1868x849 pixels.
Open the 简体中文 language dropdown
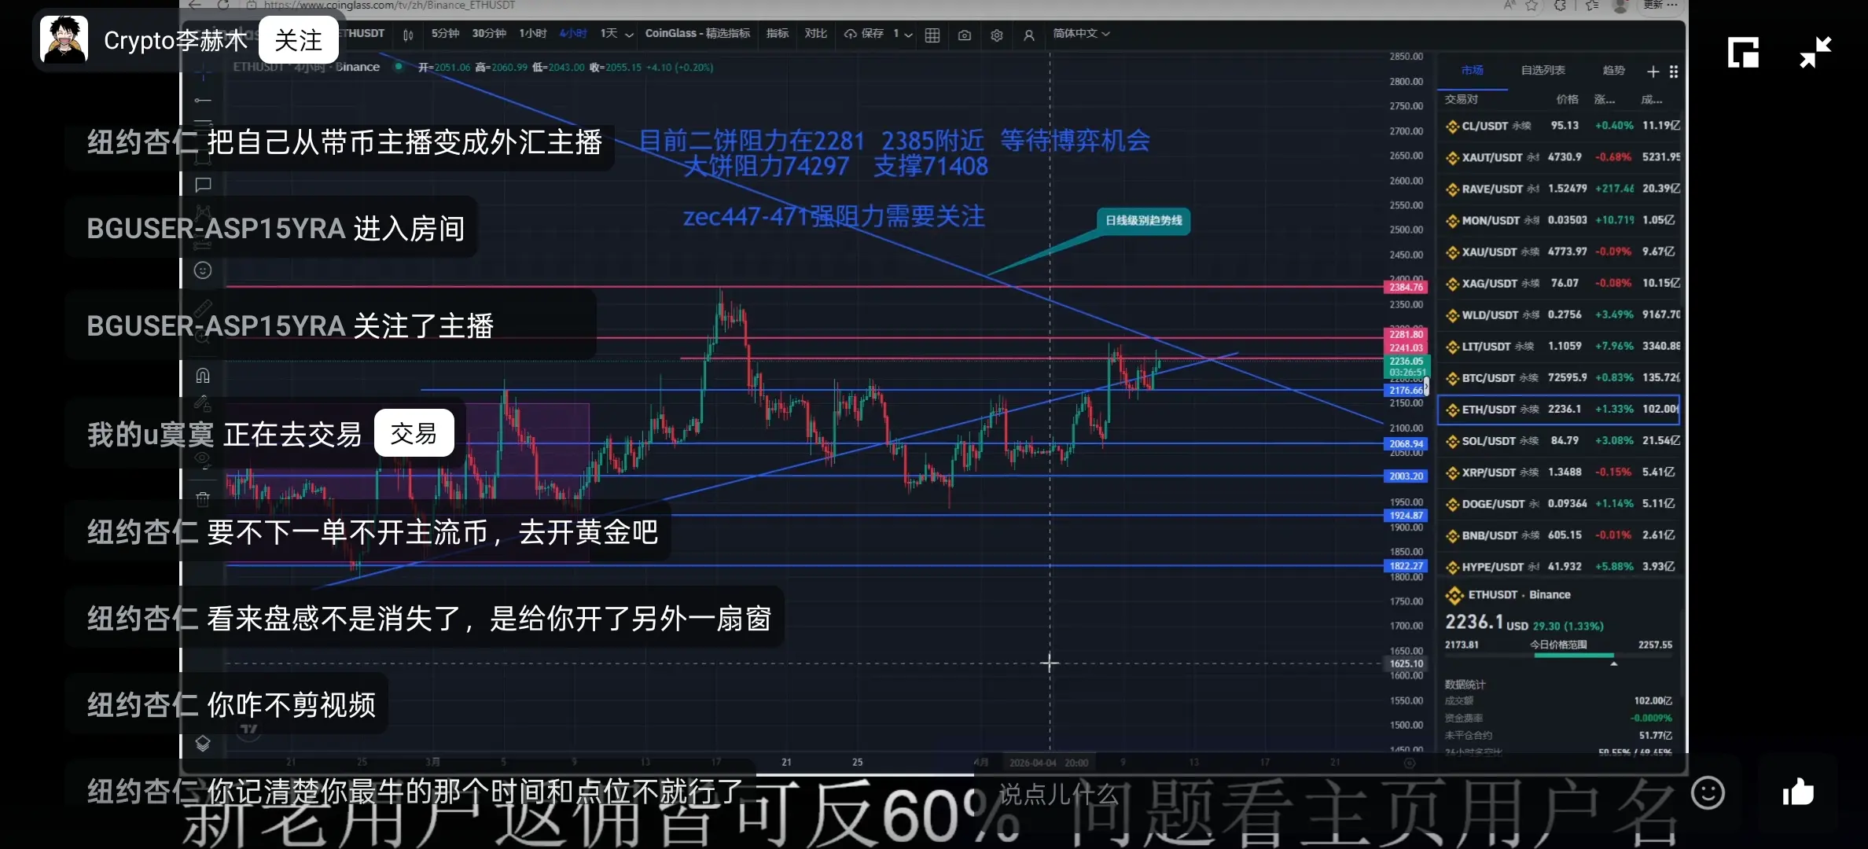pos(1081,33)
